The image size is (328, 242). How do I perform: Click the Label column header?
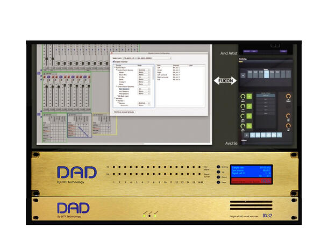coord(191,66)
